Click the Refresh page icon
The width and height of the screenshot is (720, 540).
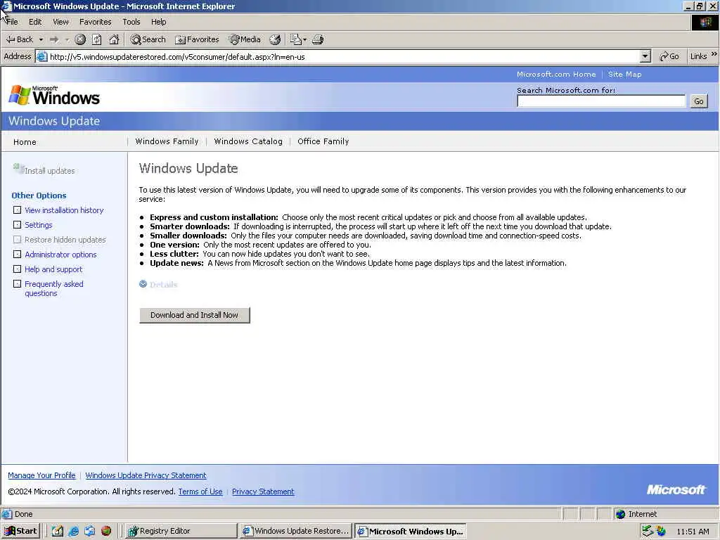[96, 39]
